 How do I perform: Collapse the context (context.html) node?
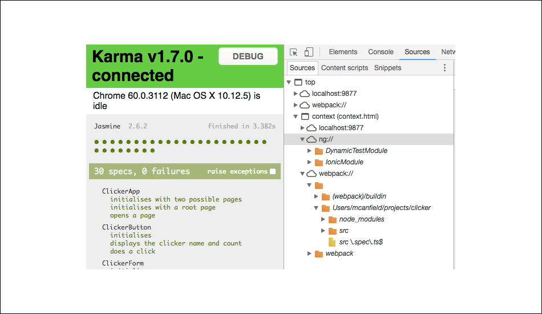click(x=296, y=116)
